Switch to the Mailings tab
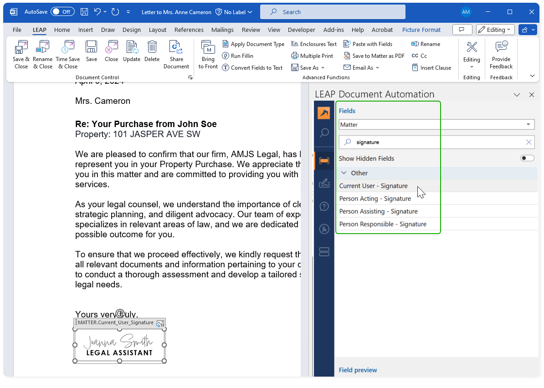This screenshot has width=544, height=388. coord(222,30)
